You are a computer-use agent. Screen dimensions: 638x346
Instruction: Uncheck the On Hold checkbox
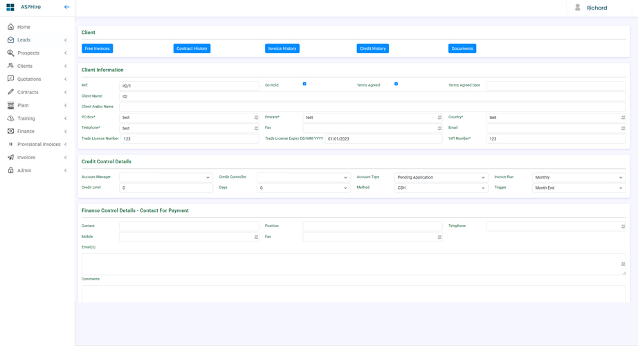pyautogui.click(x=304, y=84)
